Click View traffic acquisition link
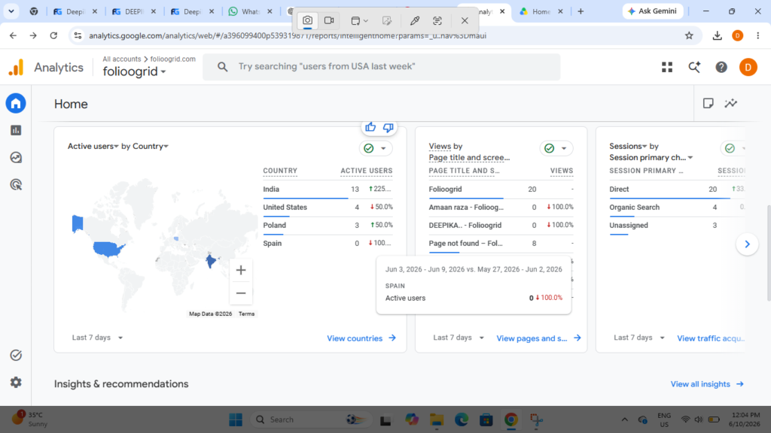Image resolution: width=771 pixels, height=433 pixels. point(711,338)
